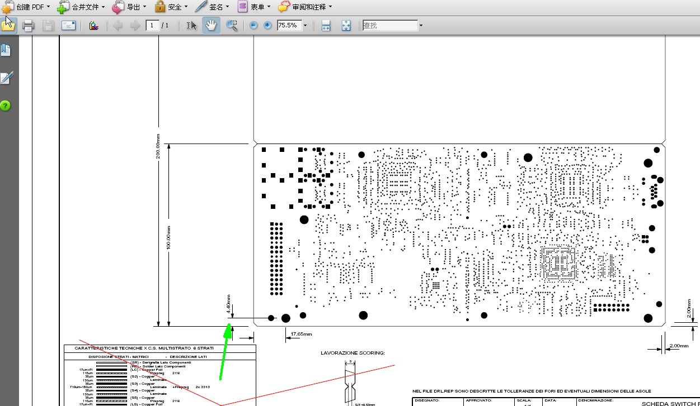Click the Email envelope icon
Viewport: 700px width, 406px height.
click(x=68, y=25)
